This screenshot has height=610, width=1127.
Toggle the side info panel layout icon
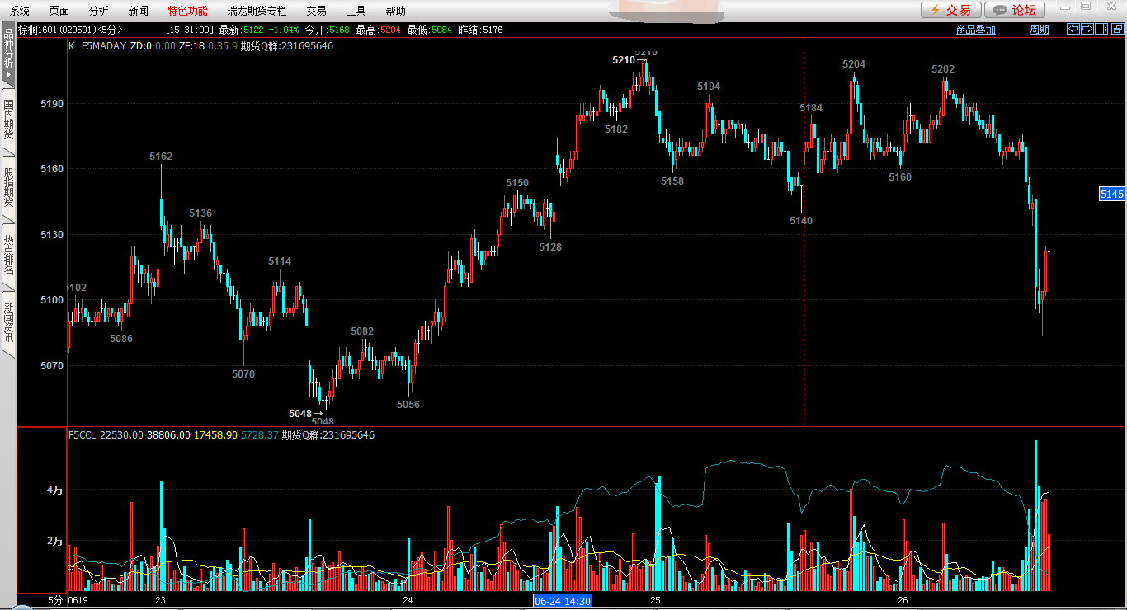tap(1101, 30)
